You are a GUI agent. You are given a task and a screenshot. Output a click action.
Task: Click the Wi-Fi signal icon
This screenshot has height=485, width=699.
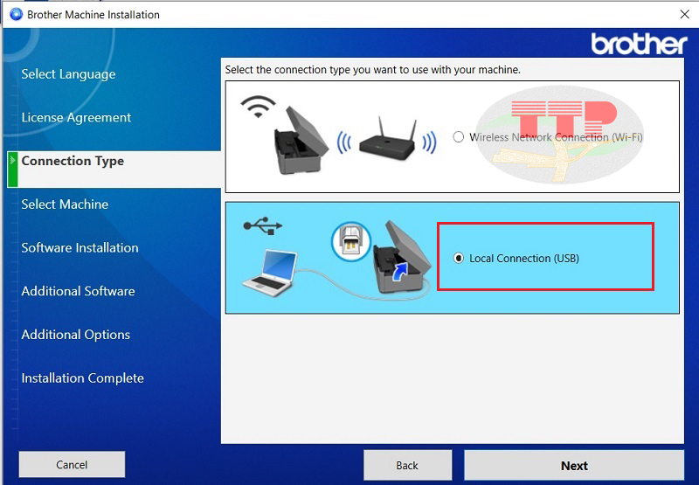(258, 107)
